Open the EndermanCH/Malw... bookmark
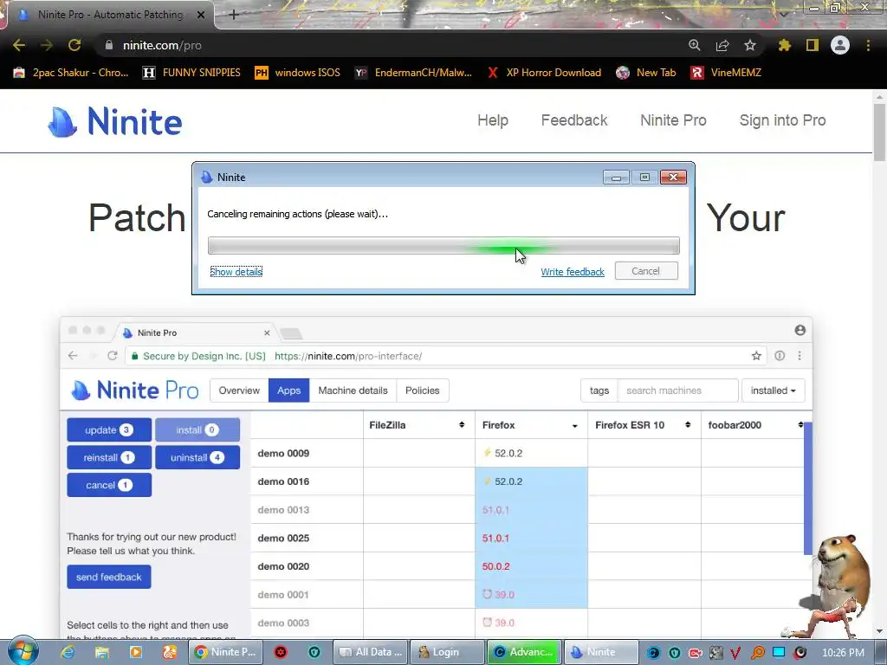 coord(413,73)
